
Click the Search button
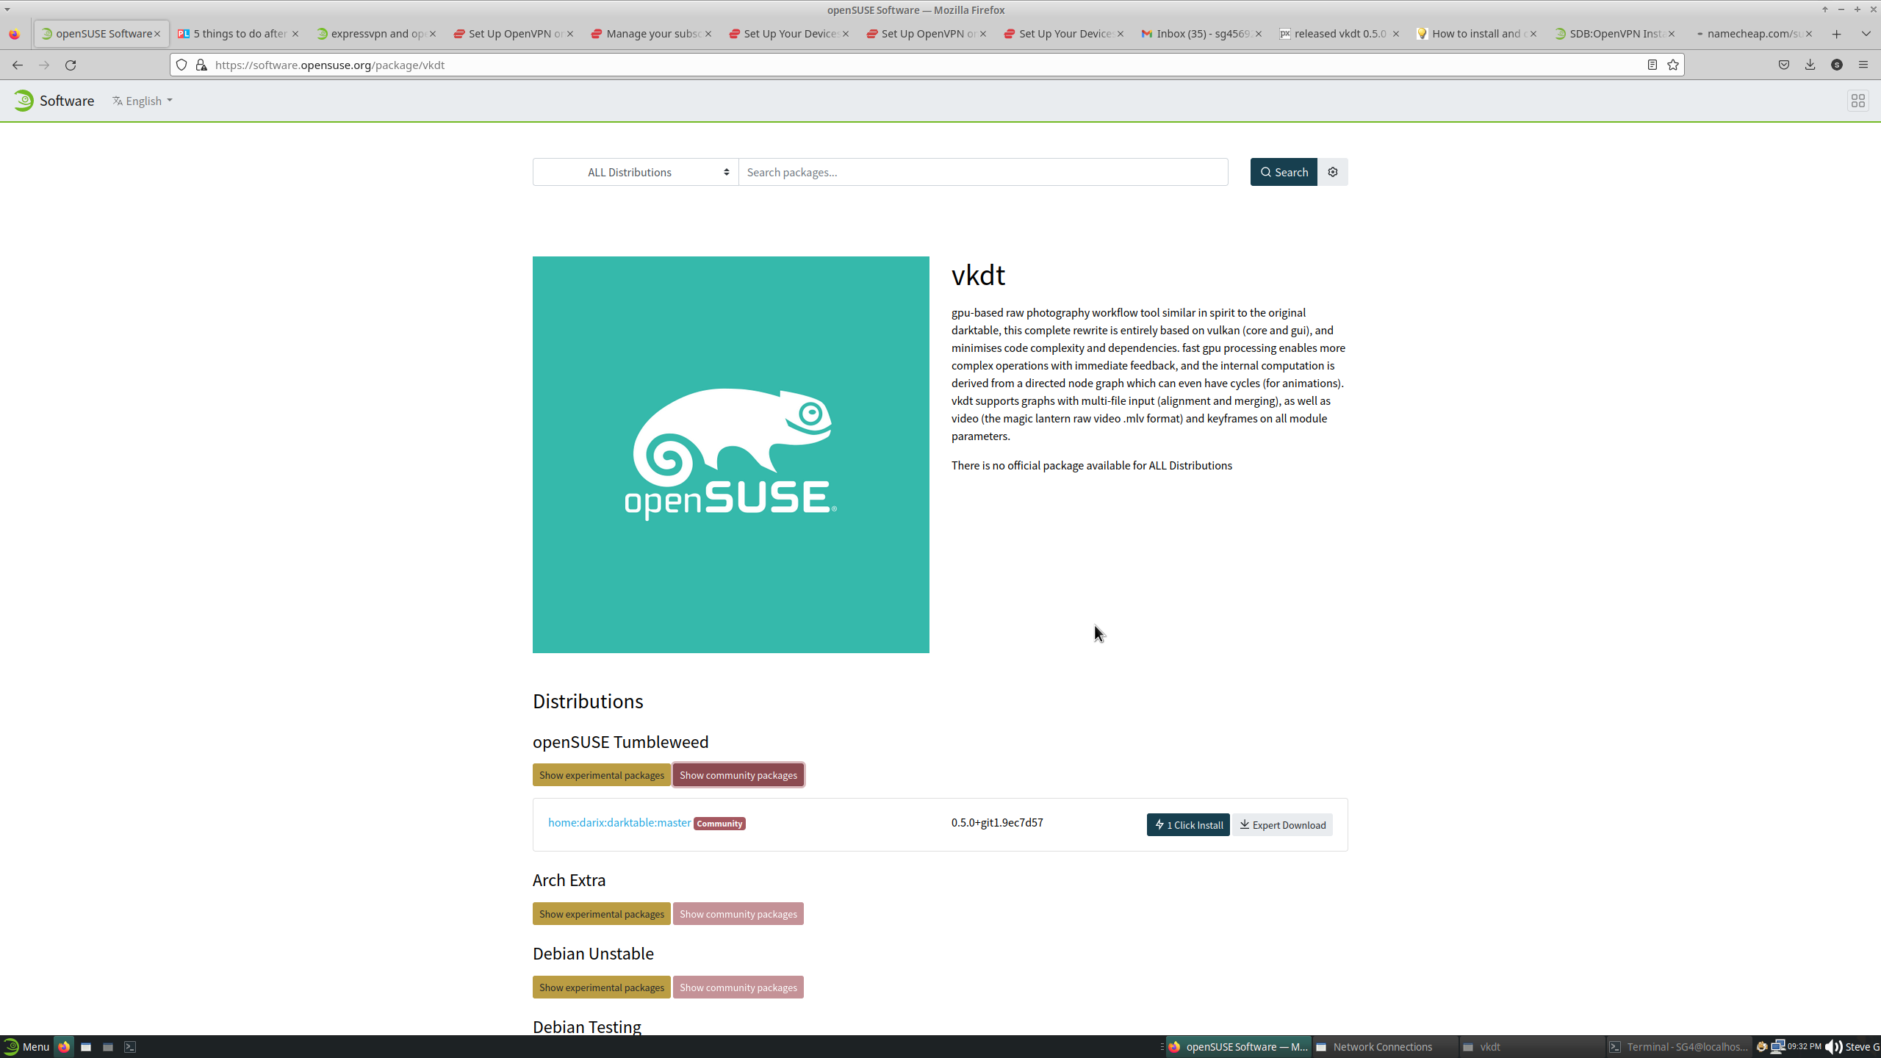tap(1284, 172)
